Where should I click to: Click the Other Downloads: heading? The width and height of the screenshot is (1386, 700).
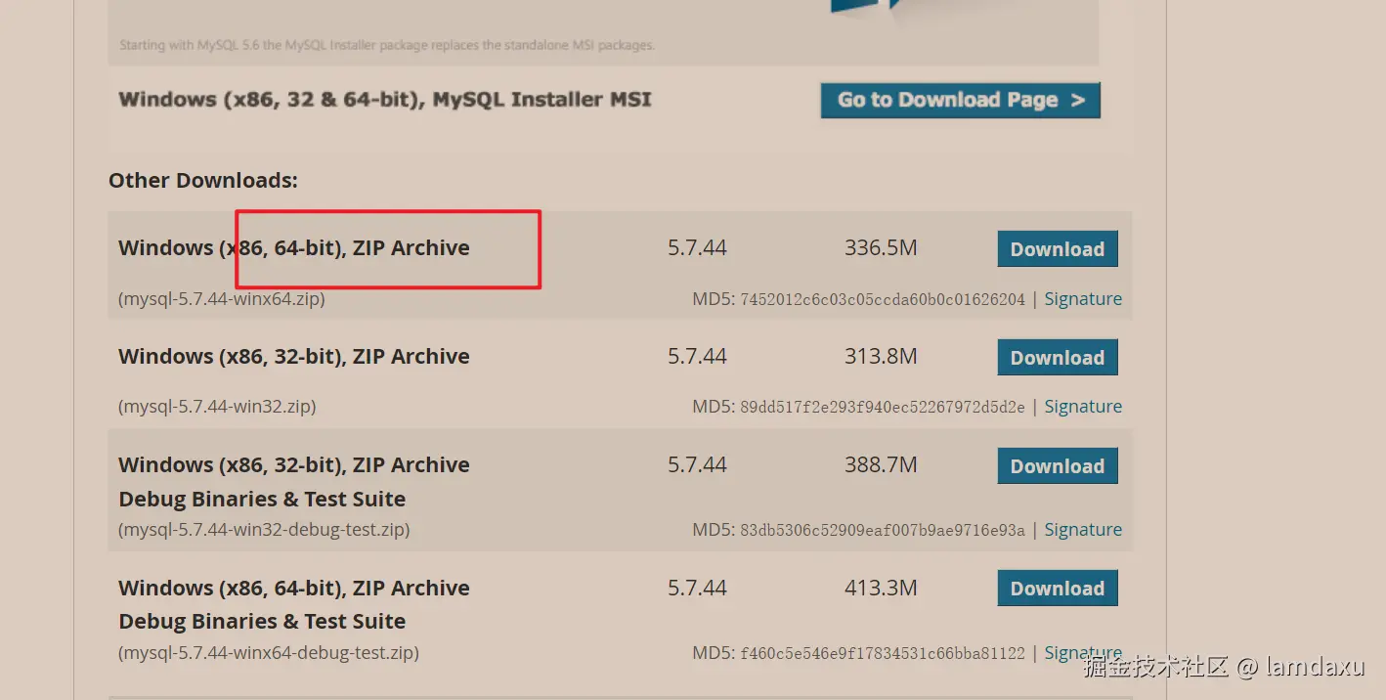click(x=203, y=181)
